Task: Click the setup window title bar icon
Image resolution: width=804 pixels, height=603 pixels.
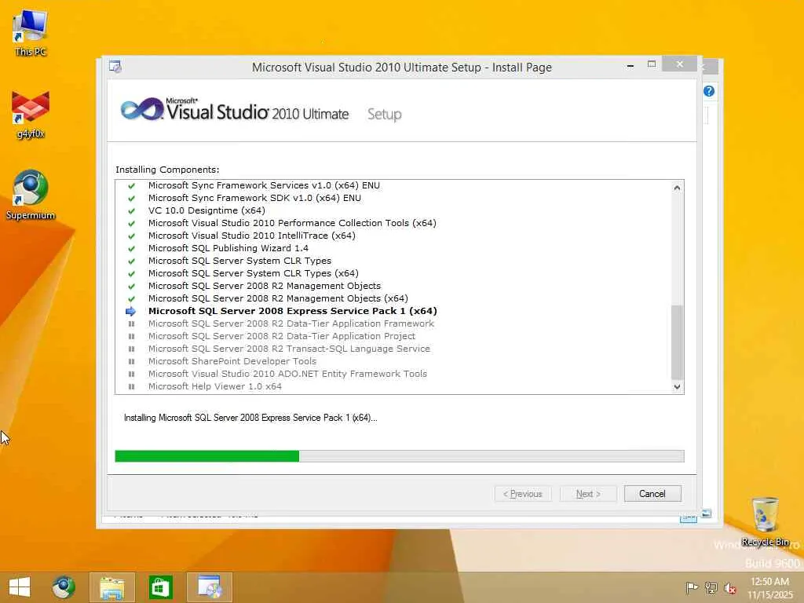Action: 115,67
